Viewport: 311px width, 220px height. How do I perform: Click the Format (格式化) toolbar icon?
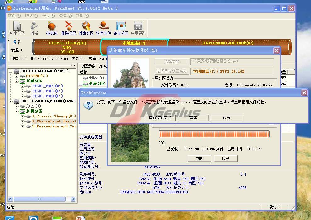52,28
